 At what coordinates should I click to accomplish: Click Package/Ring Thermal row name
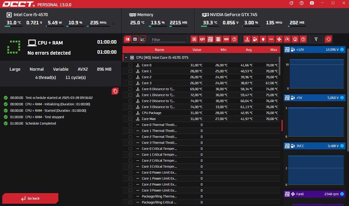pos(159,197)
